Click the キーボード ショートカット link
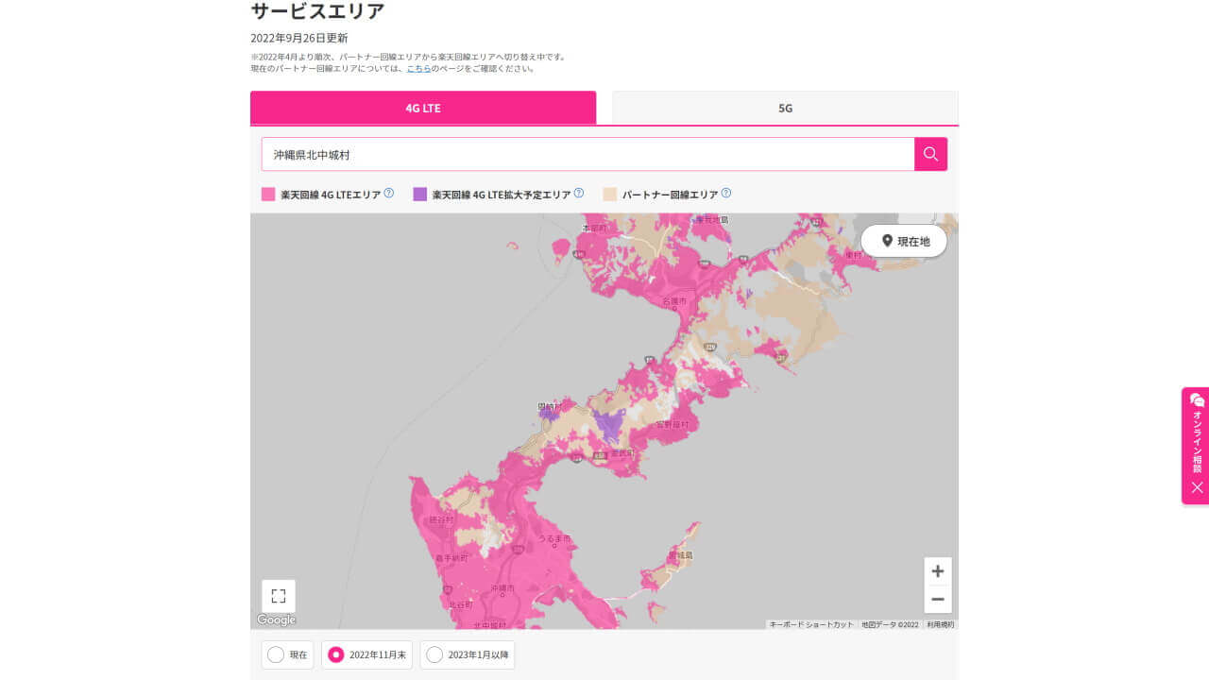Image resolution: width=1209 pixels, height=680 pixels. tap(809, 624)
